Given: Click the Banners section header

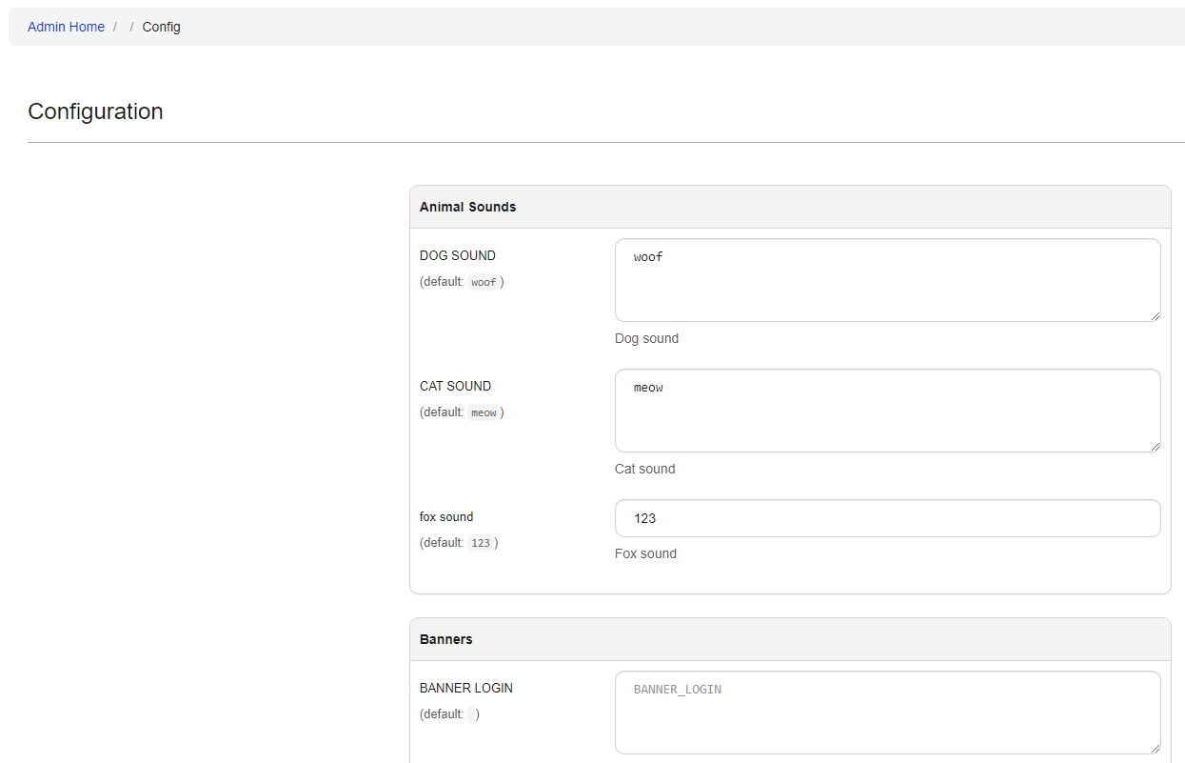Looking at the screenshot, I should click(446, 638).
